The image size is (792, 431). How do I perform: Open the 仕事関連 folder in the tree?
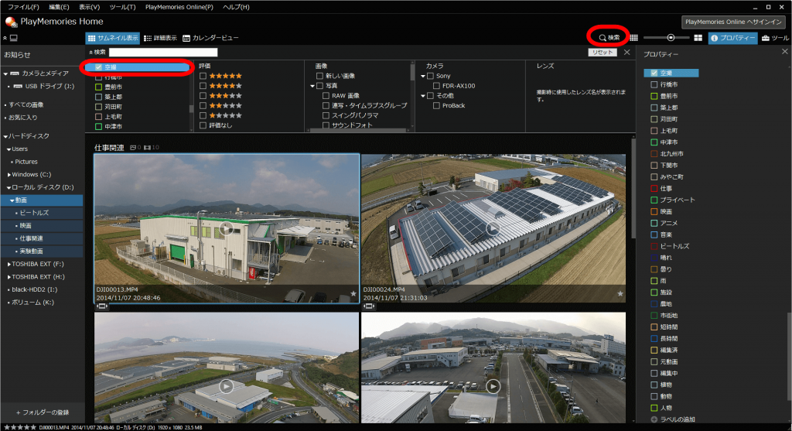pyautogui.click(x=31, y=238)
